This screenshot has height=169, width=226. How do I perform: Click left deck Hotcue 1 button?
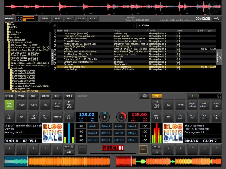tap(106, 126)
